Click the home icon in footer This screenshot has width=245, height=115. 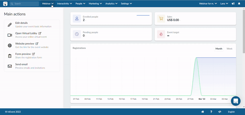click(203, 112)
